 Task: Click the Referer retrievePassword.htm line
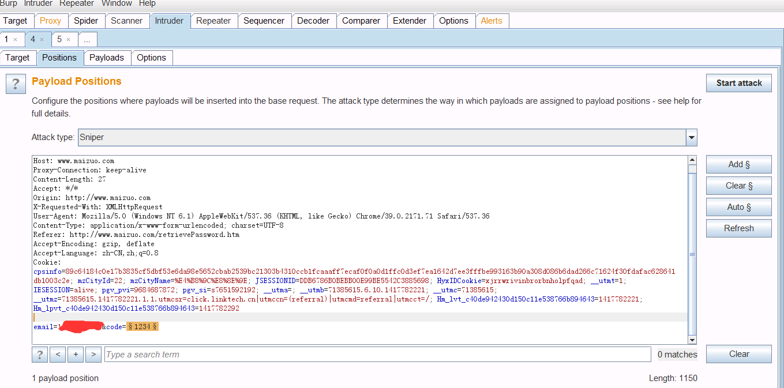136,235
